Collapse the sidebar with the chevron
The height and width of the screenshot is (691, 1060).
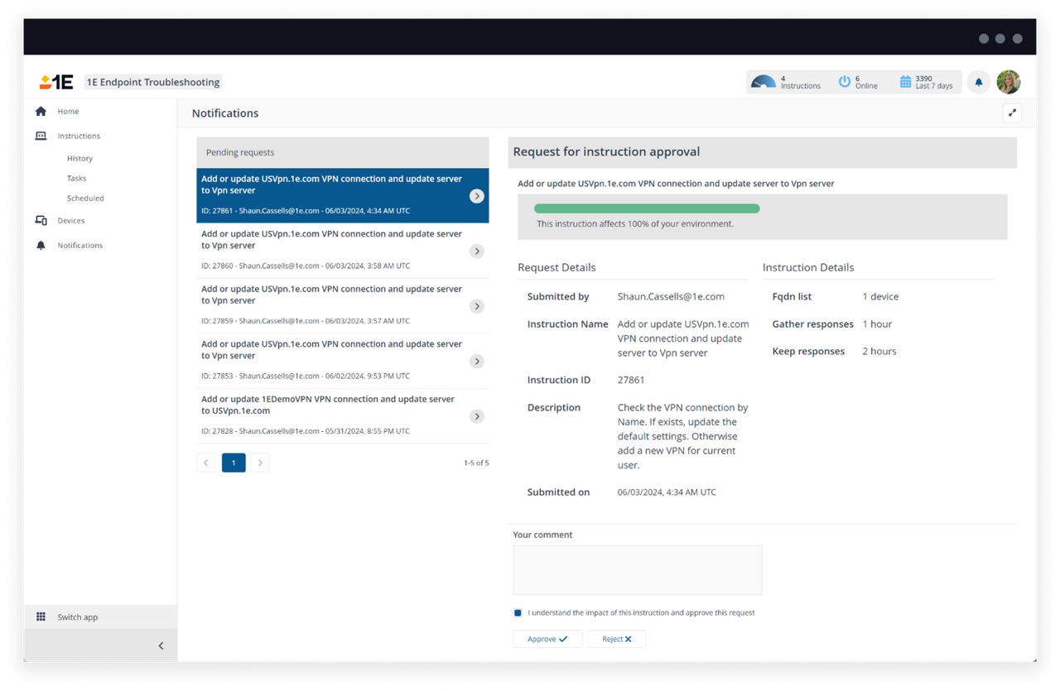[x=161, y=645]
